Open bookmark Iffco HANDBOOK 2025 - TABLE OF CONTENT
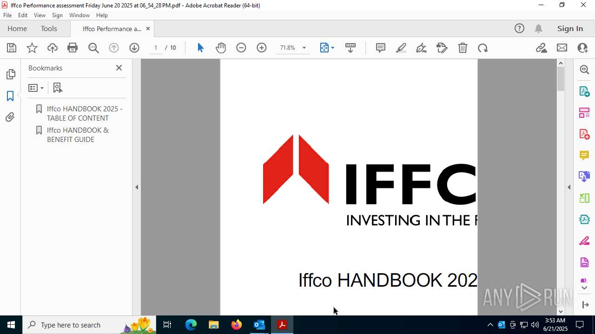Image resolution: width=595 pixels, height=334 pixels. pyautogui.click(x=84, y=113)
